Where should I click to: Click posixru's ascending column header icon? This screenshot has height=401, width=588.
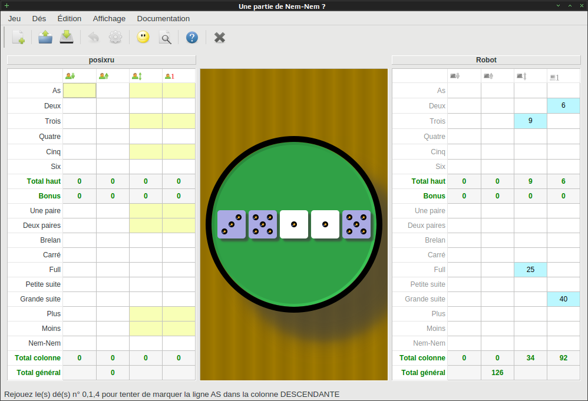[104, 76]
